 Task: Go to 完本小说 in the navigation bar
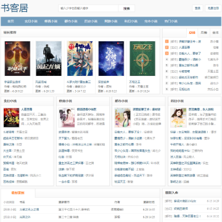[150, 21]
